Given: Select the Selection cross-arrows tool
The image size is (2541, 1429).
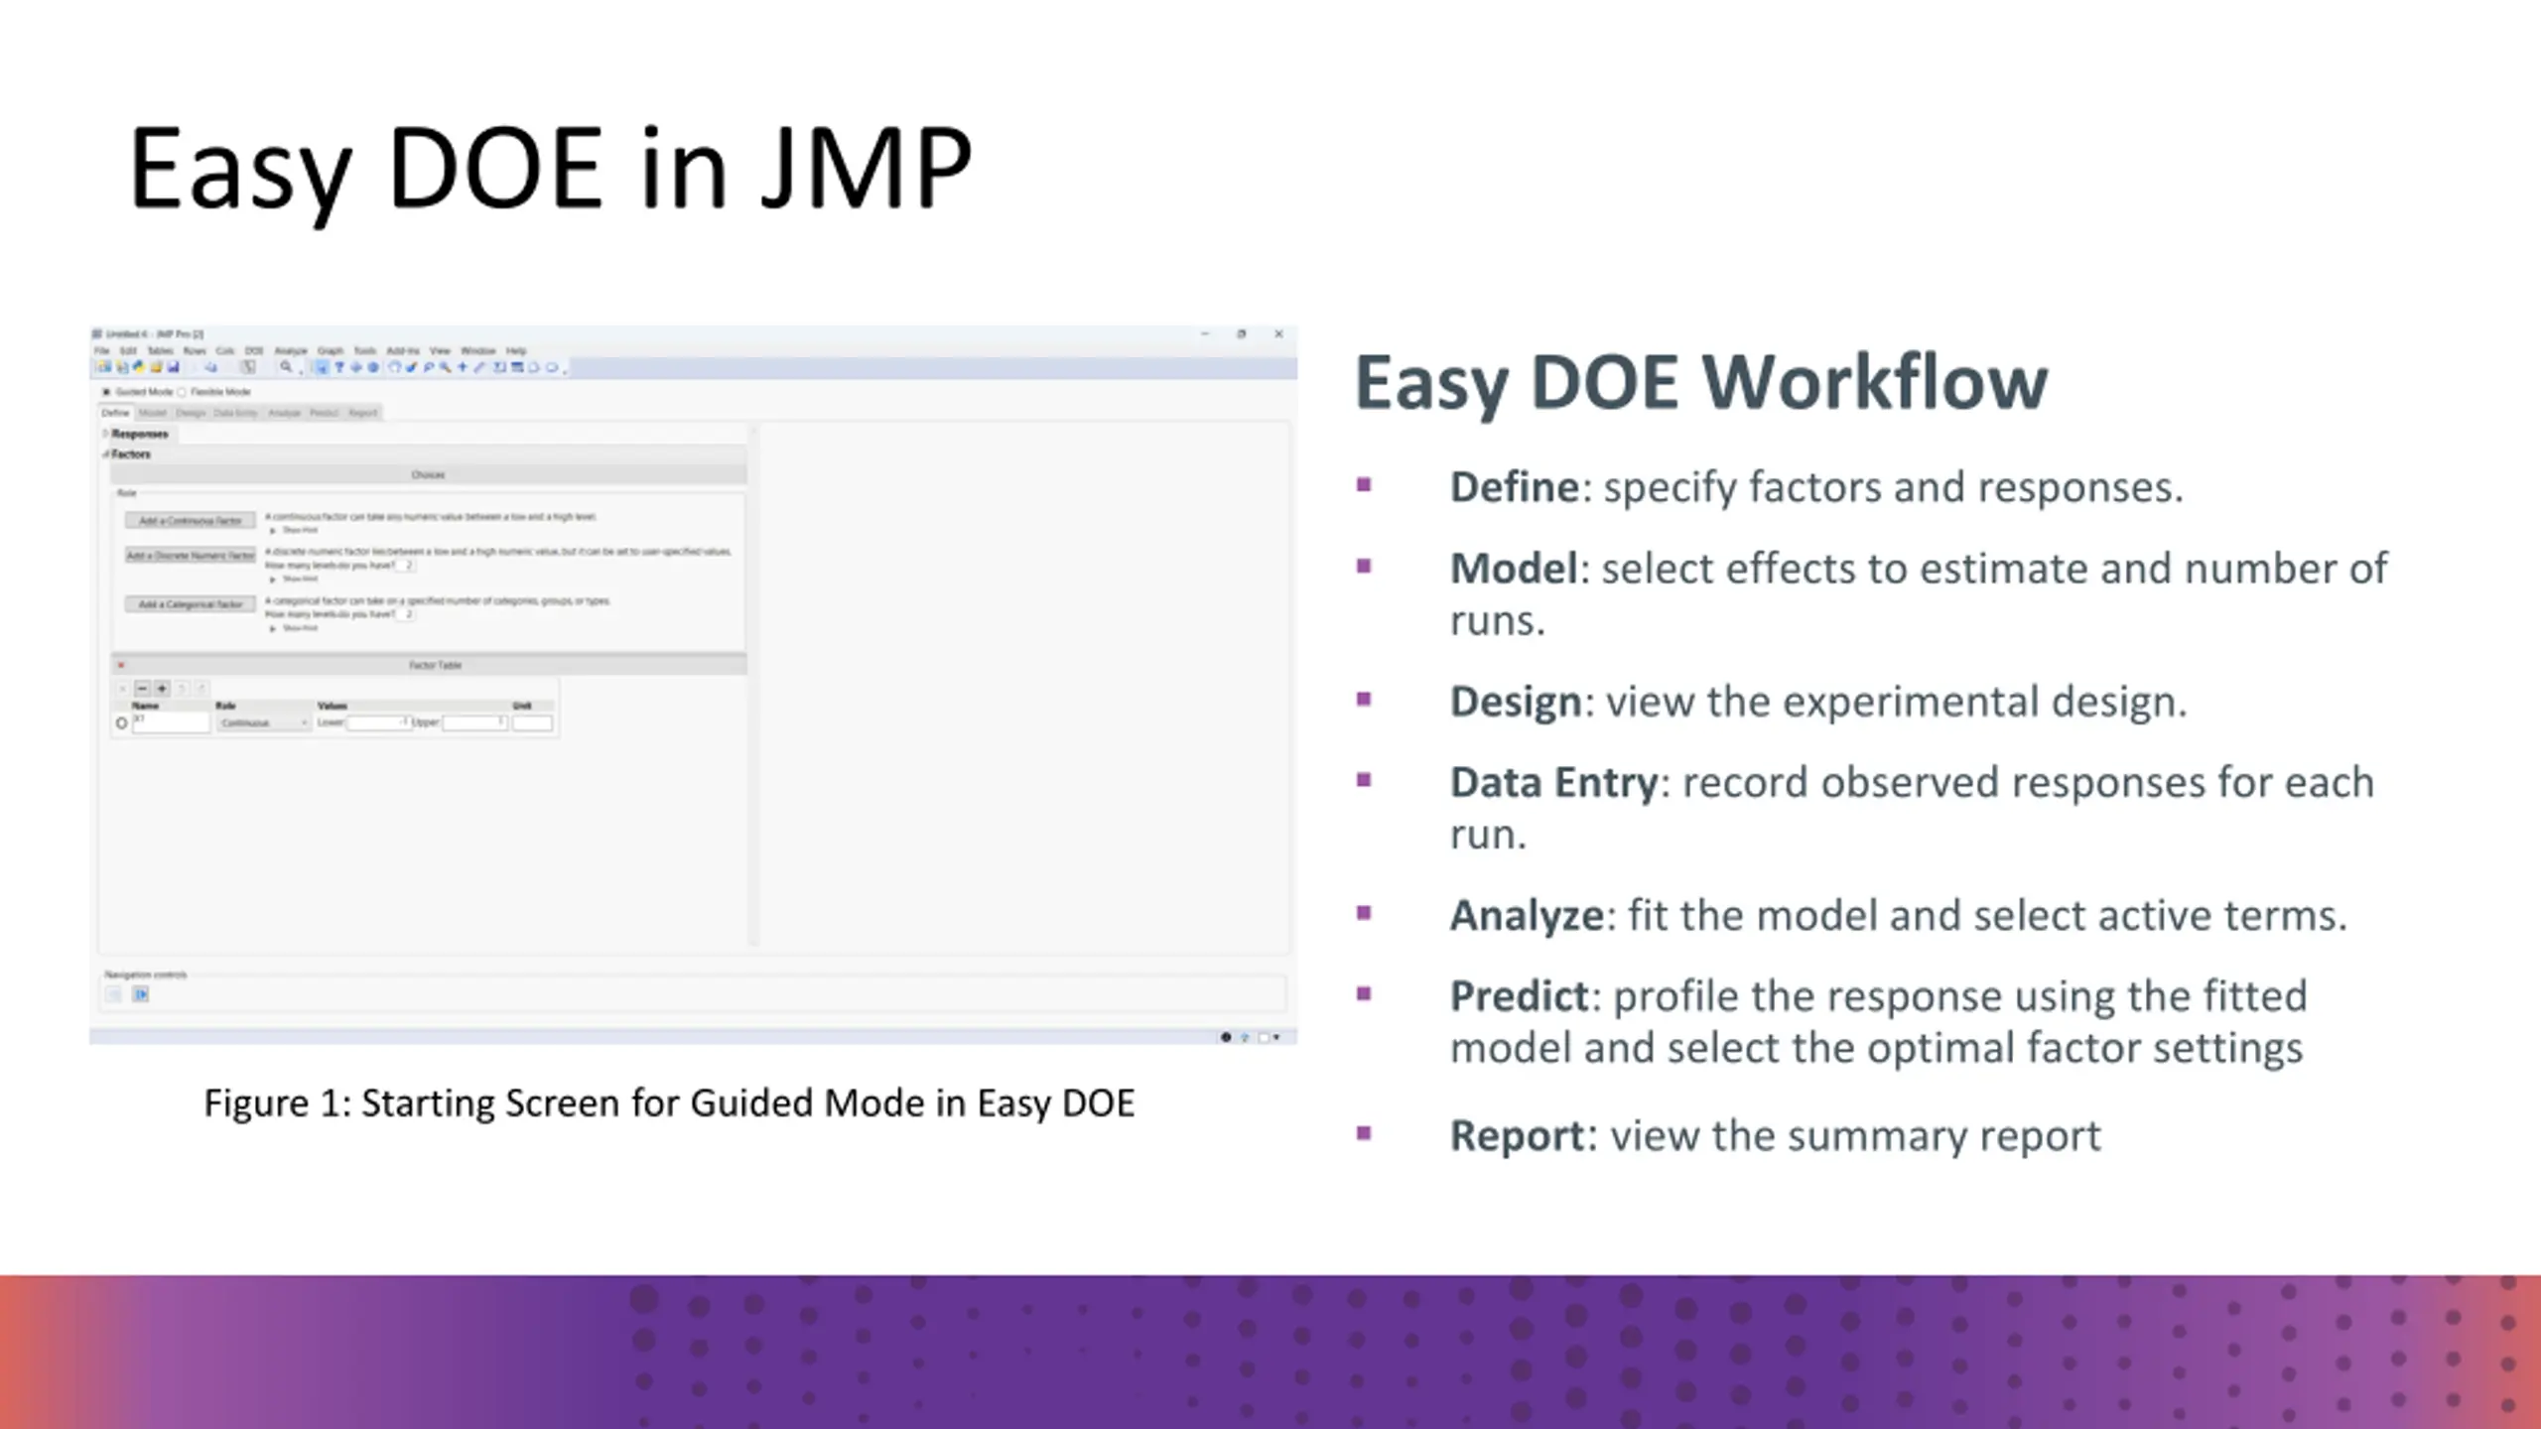Looking at the screenshot, I should (356, 367).
